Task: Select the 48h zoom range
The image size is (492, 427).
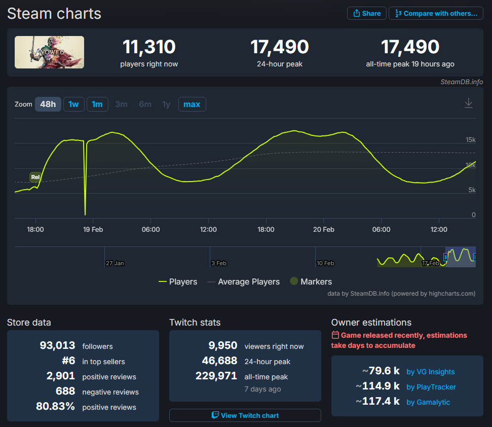Action: [48, 104]
